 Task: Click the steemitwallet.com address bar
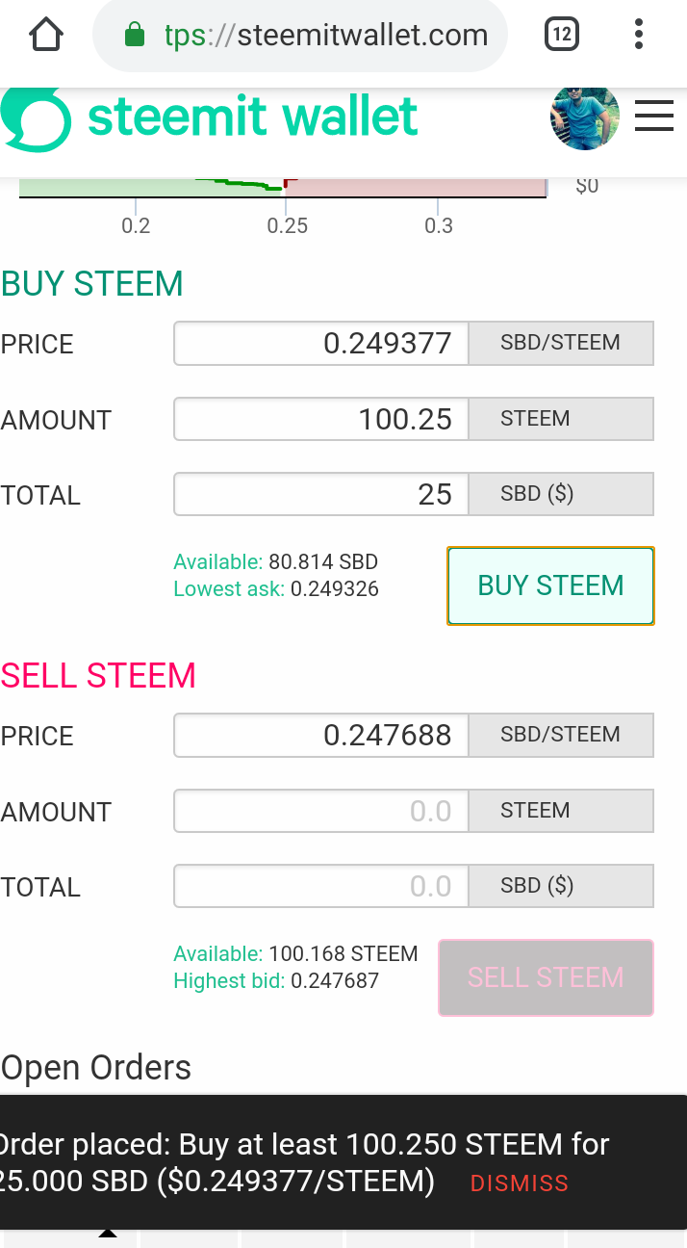[327, 37]
